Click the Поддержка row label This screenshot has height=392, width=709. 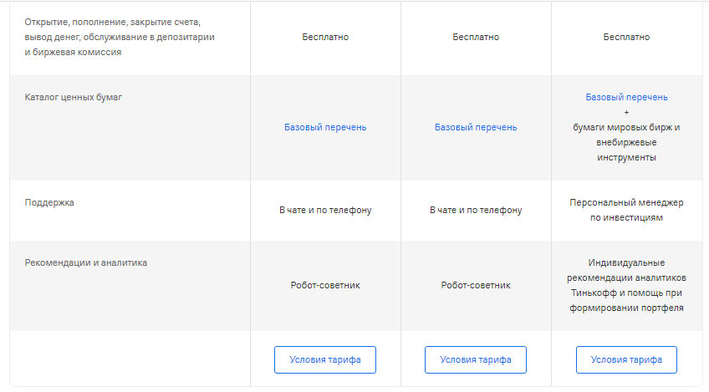[x=49, y=202]
